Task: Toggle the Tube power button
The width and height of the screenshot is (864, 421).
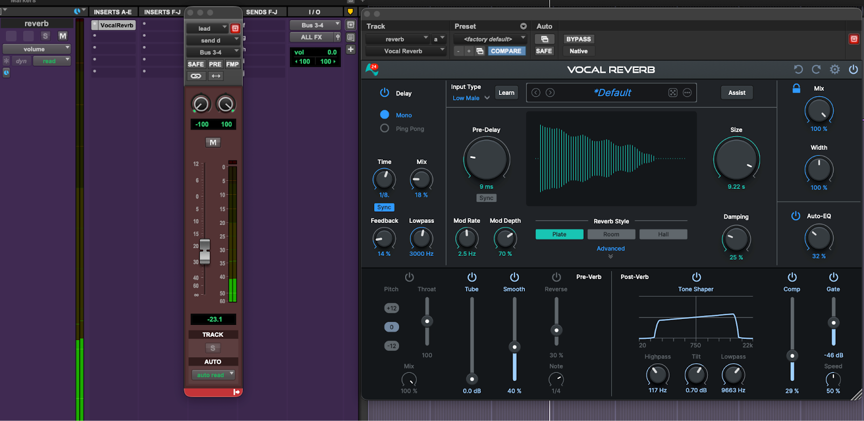Action: tap(472, 277)
